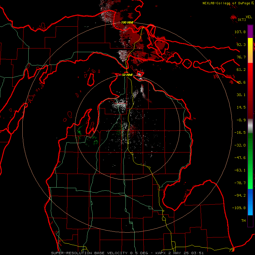Click the TH legend label
Image resolution: width=255 pixels, height=255 pixels.
243,221
